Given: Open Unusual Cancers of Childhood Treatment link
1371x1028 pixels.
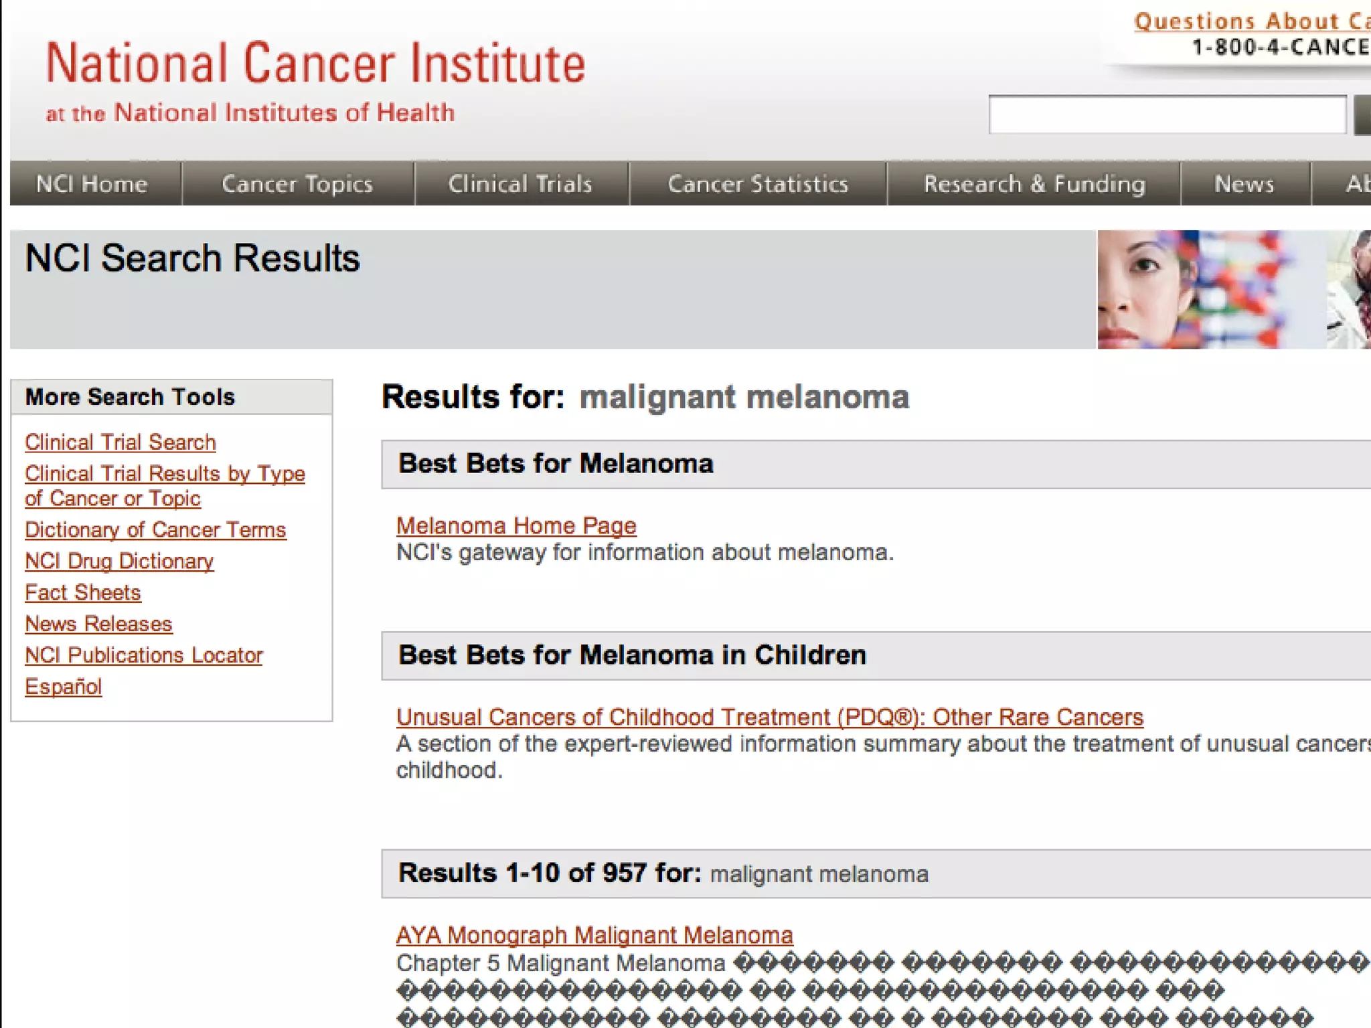Looking at the screenshot, I should 769,717.
